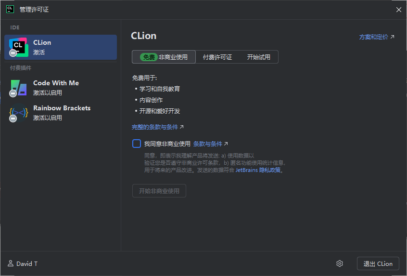Switch to the 付费许可证 tab
This screenshot has height=276, width=407.
point(217,57)
